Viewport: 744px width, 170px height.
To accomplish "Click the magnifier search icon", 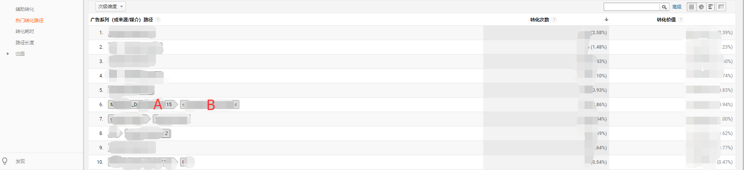I will point(664,7).
